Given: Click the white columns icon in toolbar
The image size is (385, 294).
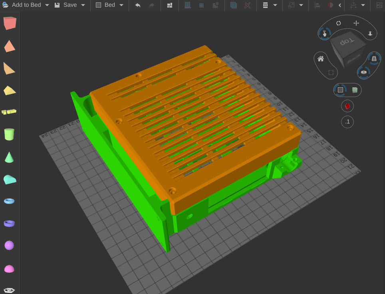Looking at the screenshot, I should click(x=266, y=5).
